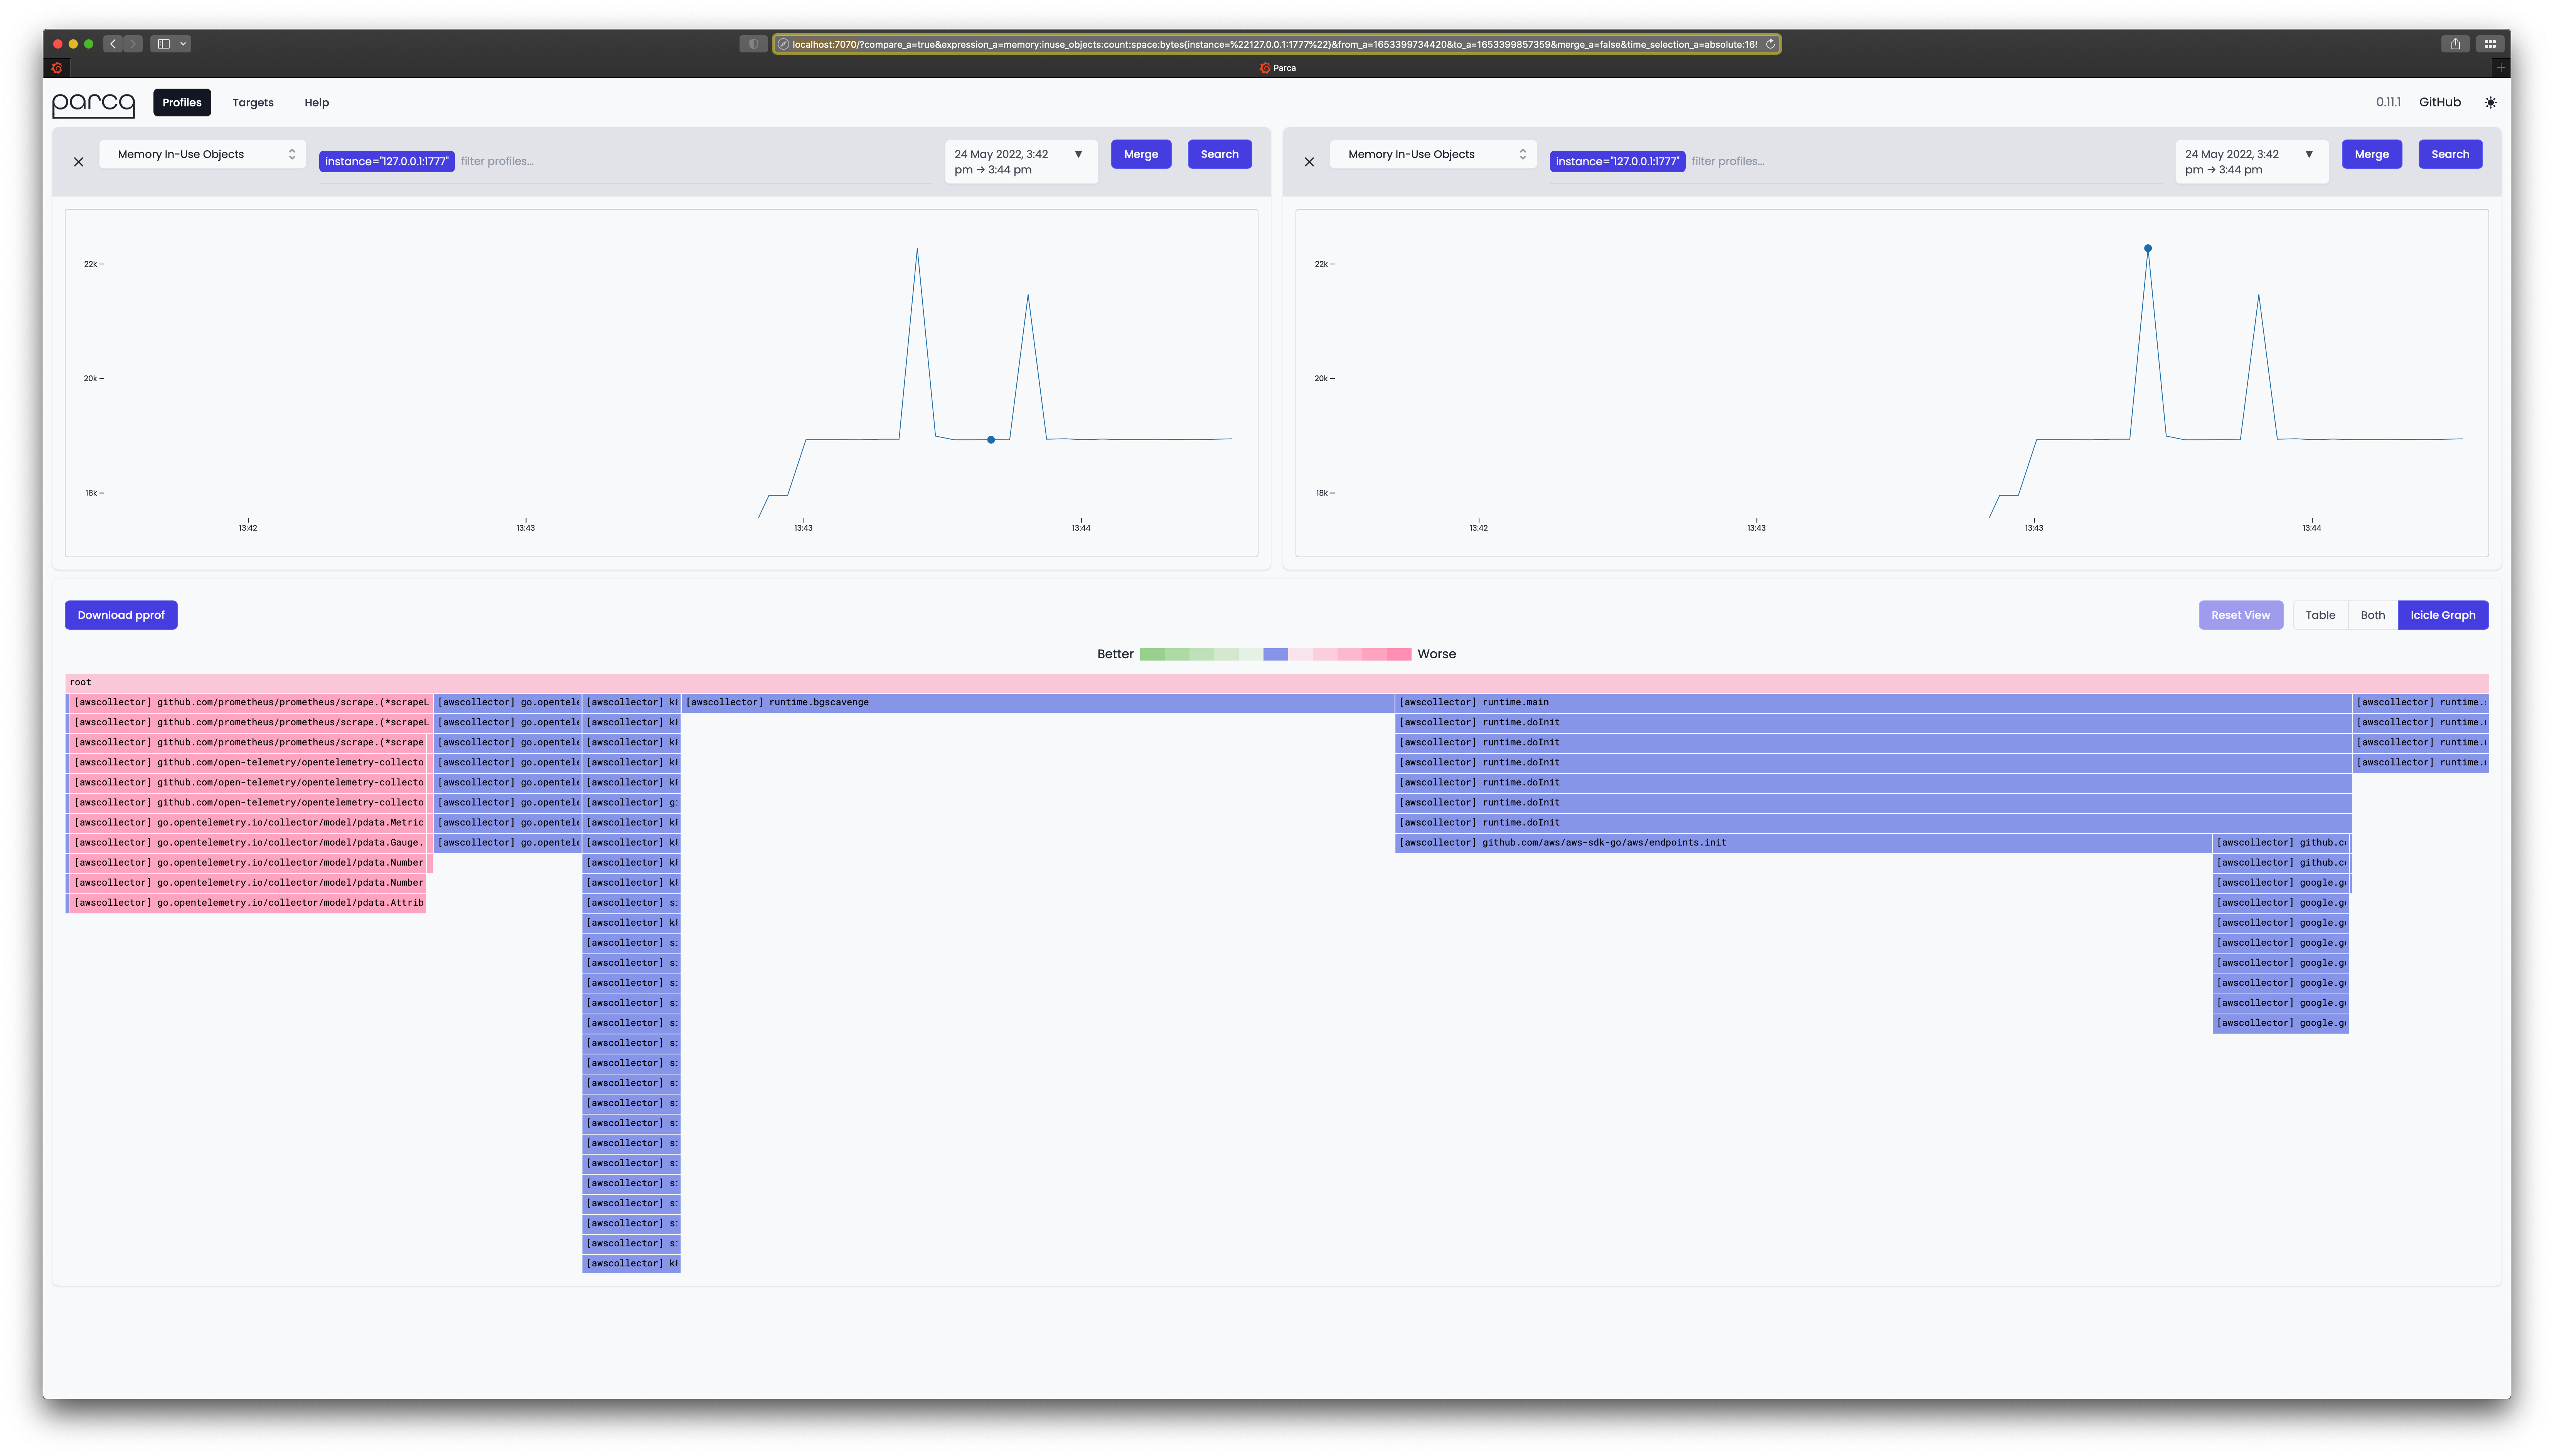Click the darkest green Better legend swatch

1152,654
